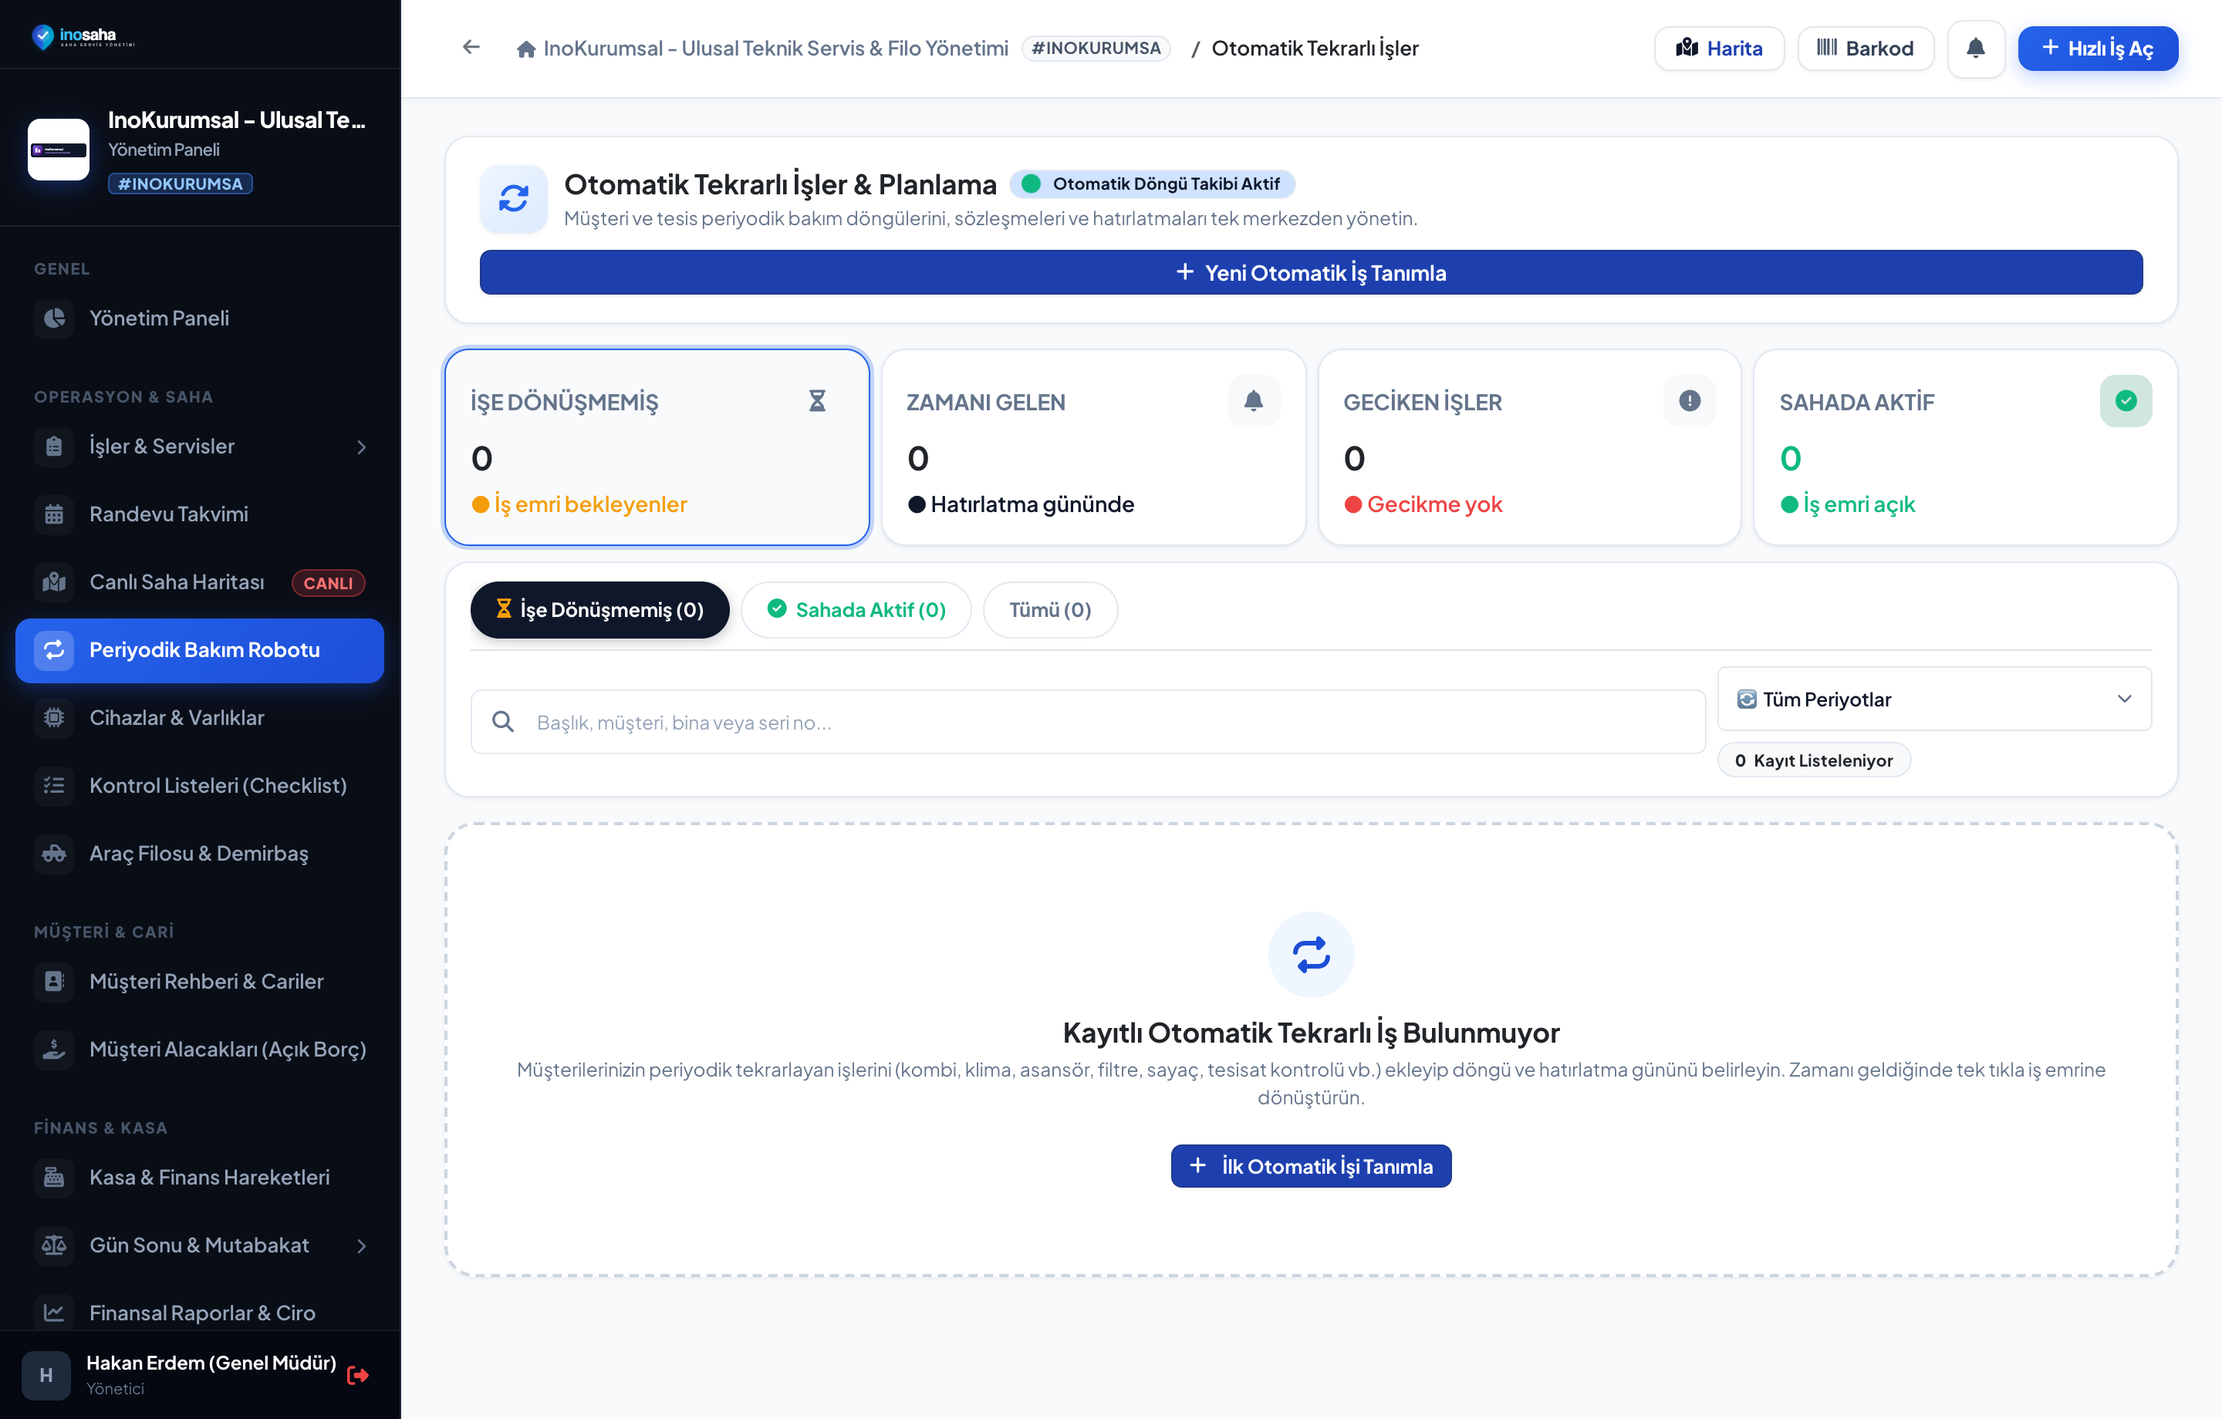2222x1419 pixels.
Task: Select Periyodik Bakım Robotu sidebar item
Action: click(x=199, y=650)
